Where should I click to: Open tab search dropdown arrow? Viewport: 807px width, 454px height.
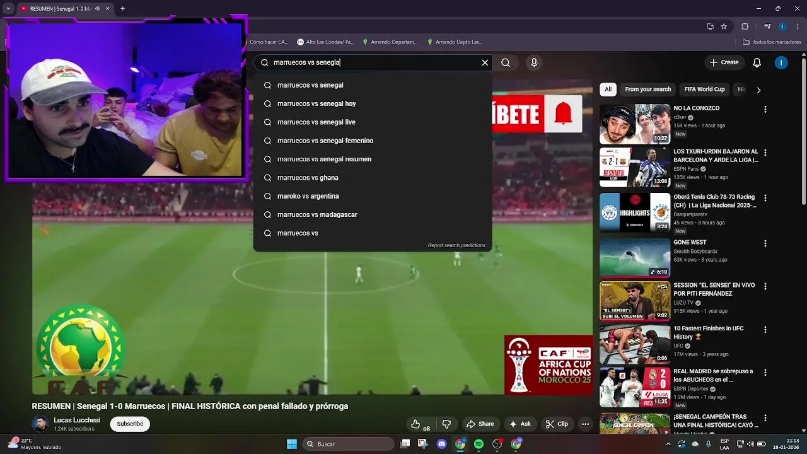pyautogui.click(x=8, y=9)
